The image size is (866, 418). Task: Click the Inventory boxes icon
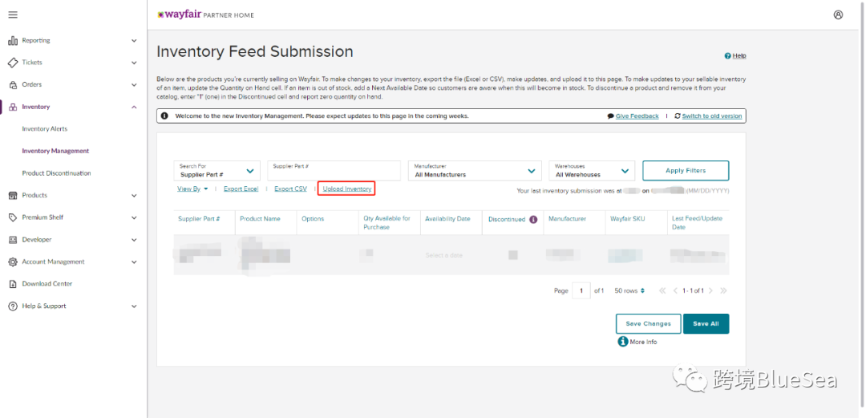pos(13,107)
